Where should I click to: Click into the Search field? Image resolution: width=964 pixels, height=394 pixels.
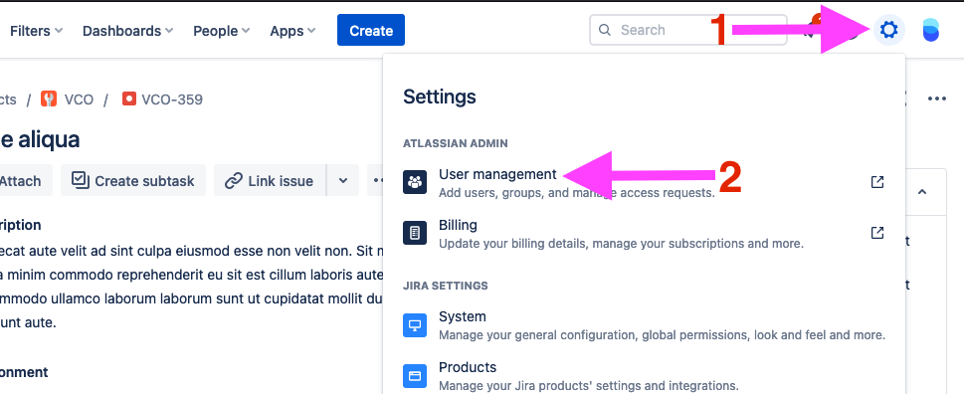688,30
